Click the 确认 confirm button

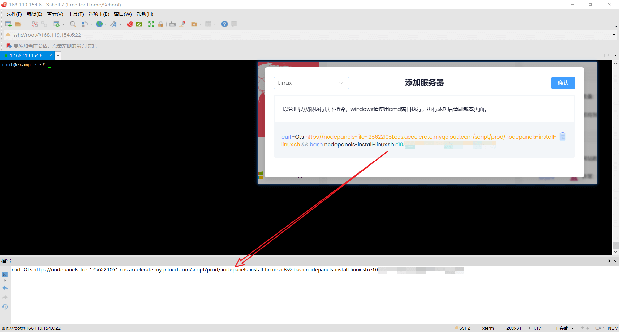tap(563, 83)
